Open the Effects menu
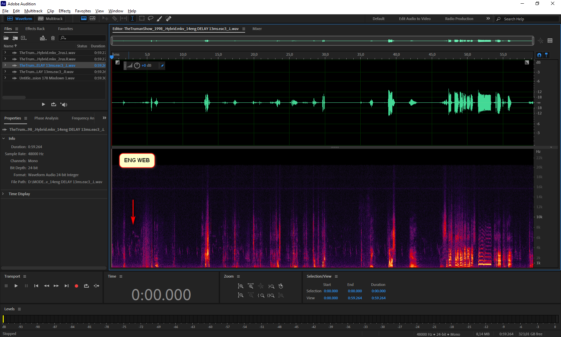This screenshot has height=337, width=561. pyautogui.click(x=64, y=11)
